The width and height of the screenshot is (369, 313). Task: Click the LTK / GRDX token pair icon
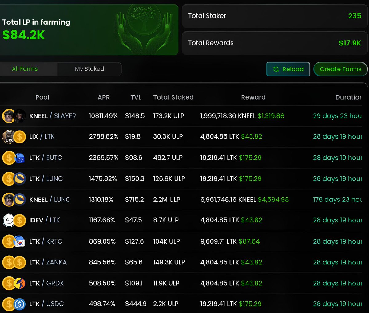click(x=14, y=283)
